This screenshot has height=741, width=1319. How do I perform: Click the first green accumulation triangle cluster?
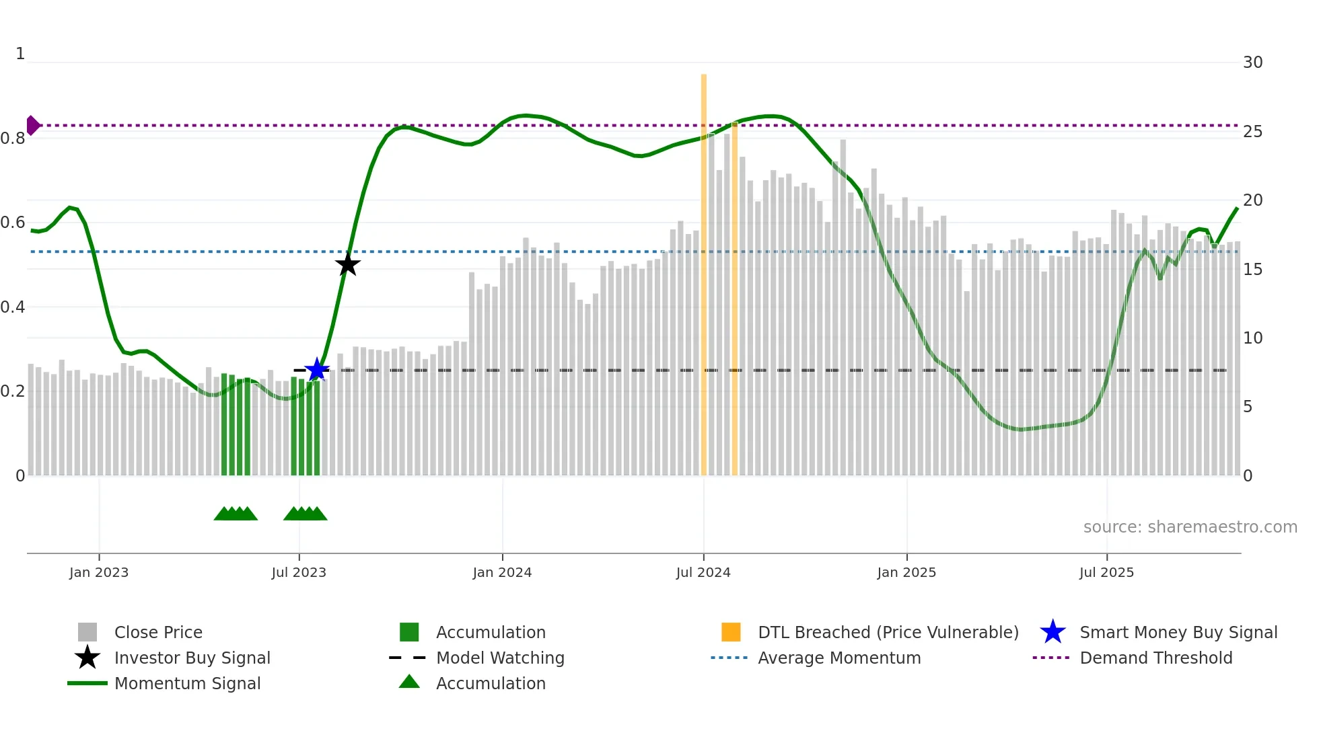236,514
